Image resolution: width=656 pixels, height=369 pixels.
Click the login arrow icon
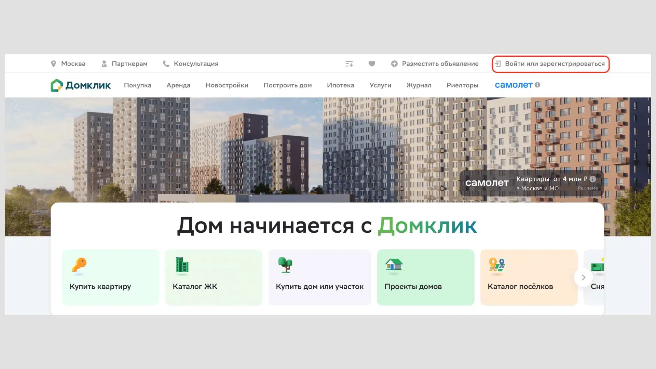[x=498, y=64]
